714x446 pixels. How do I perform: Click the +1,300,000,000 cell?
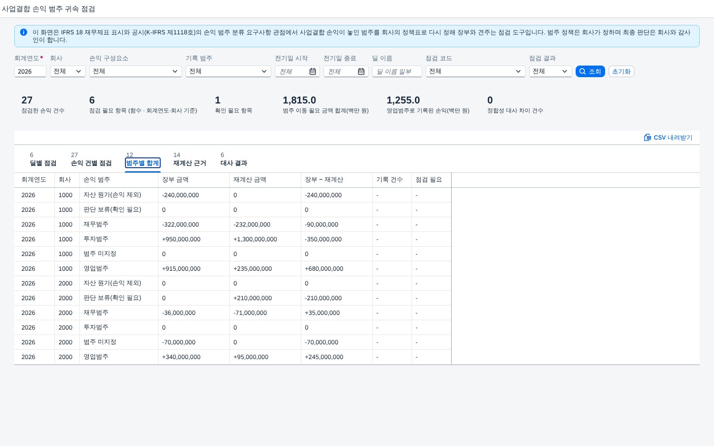click(265, 239)
